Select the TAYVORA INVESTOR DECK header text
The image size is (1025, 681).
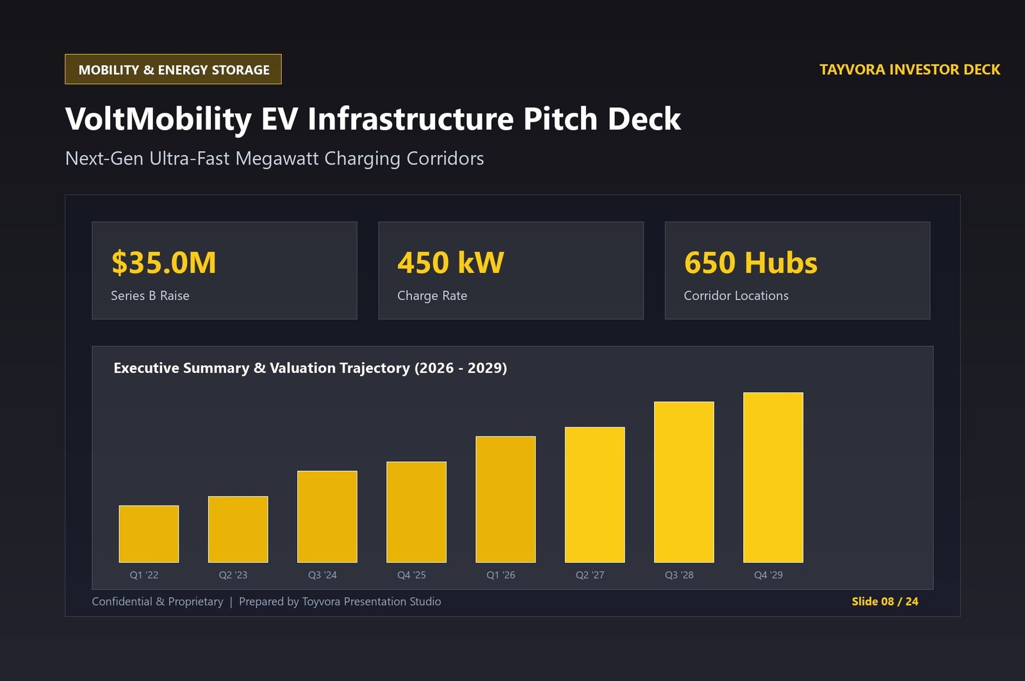(x=910, y=69)
